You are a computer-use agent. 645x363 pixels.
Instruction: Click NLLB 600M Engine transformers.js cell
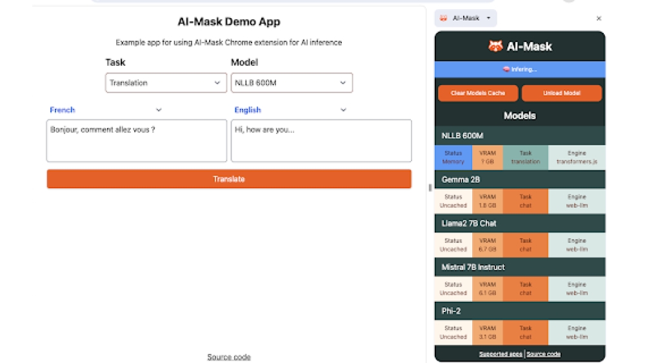click(577, 157)
